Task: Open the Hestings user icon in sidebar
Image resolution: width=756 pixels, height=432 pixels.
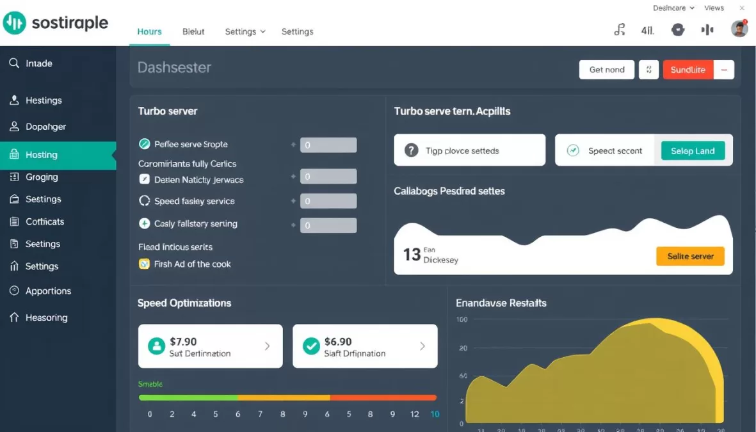Action: click(x=14, y=100)
